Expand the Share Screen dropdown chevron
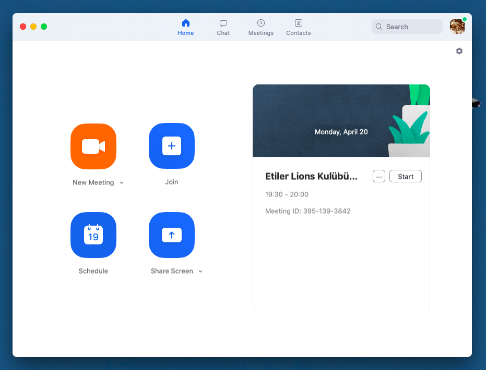The width and height of the screenshot is (486, 370). click(200, 272)
